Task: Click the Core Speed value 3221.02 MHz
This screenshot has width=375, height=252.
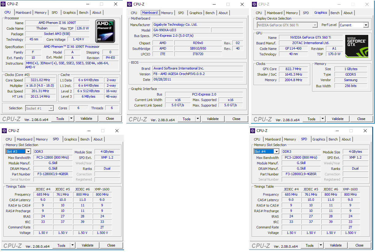Action: pyautogui.click(x=41, y=80)
